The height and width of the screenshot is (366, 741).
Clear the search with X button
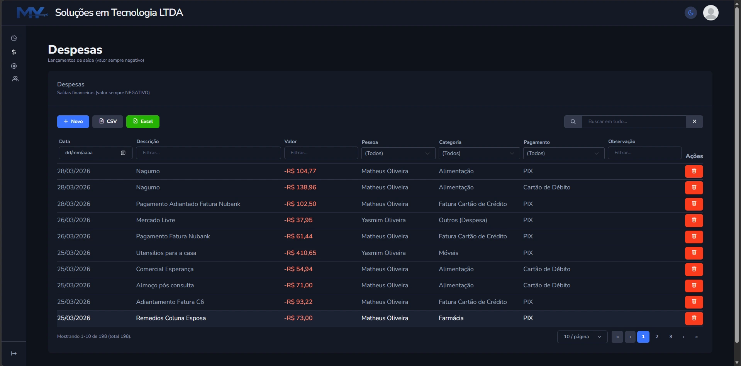pyautogui.click(x=695, y=121)
